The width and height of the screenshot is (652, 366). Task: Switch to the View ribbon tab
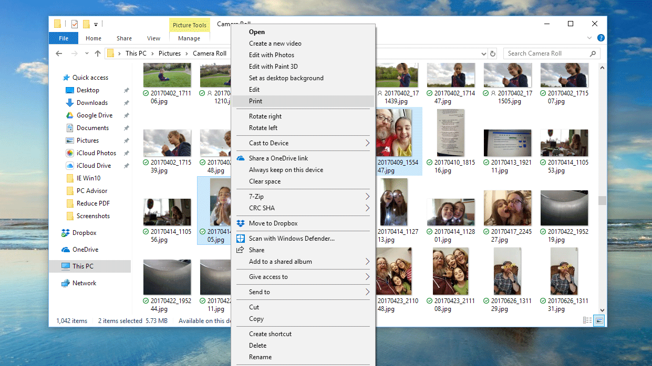click(154, 38)
